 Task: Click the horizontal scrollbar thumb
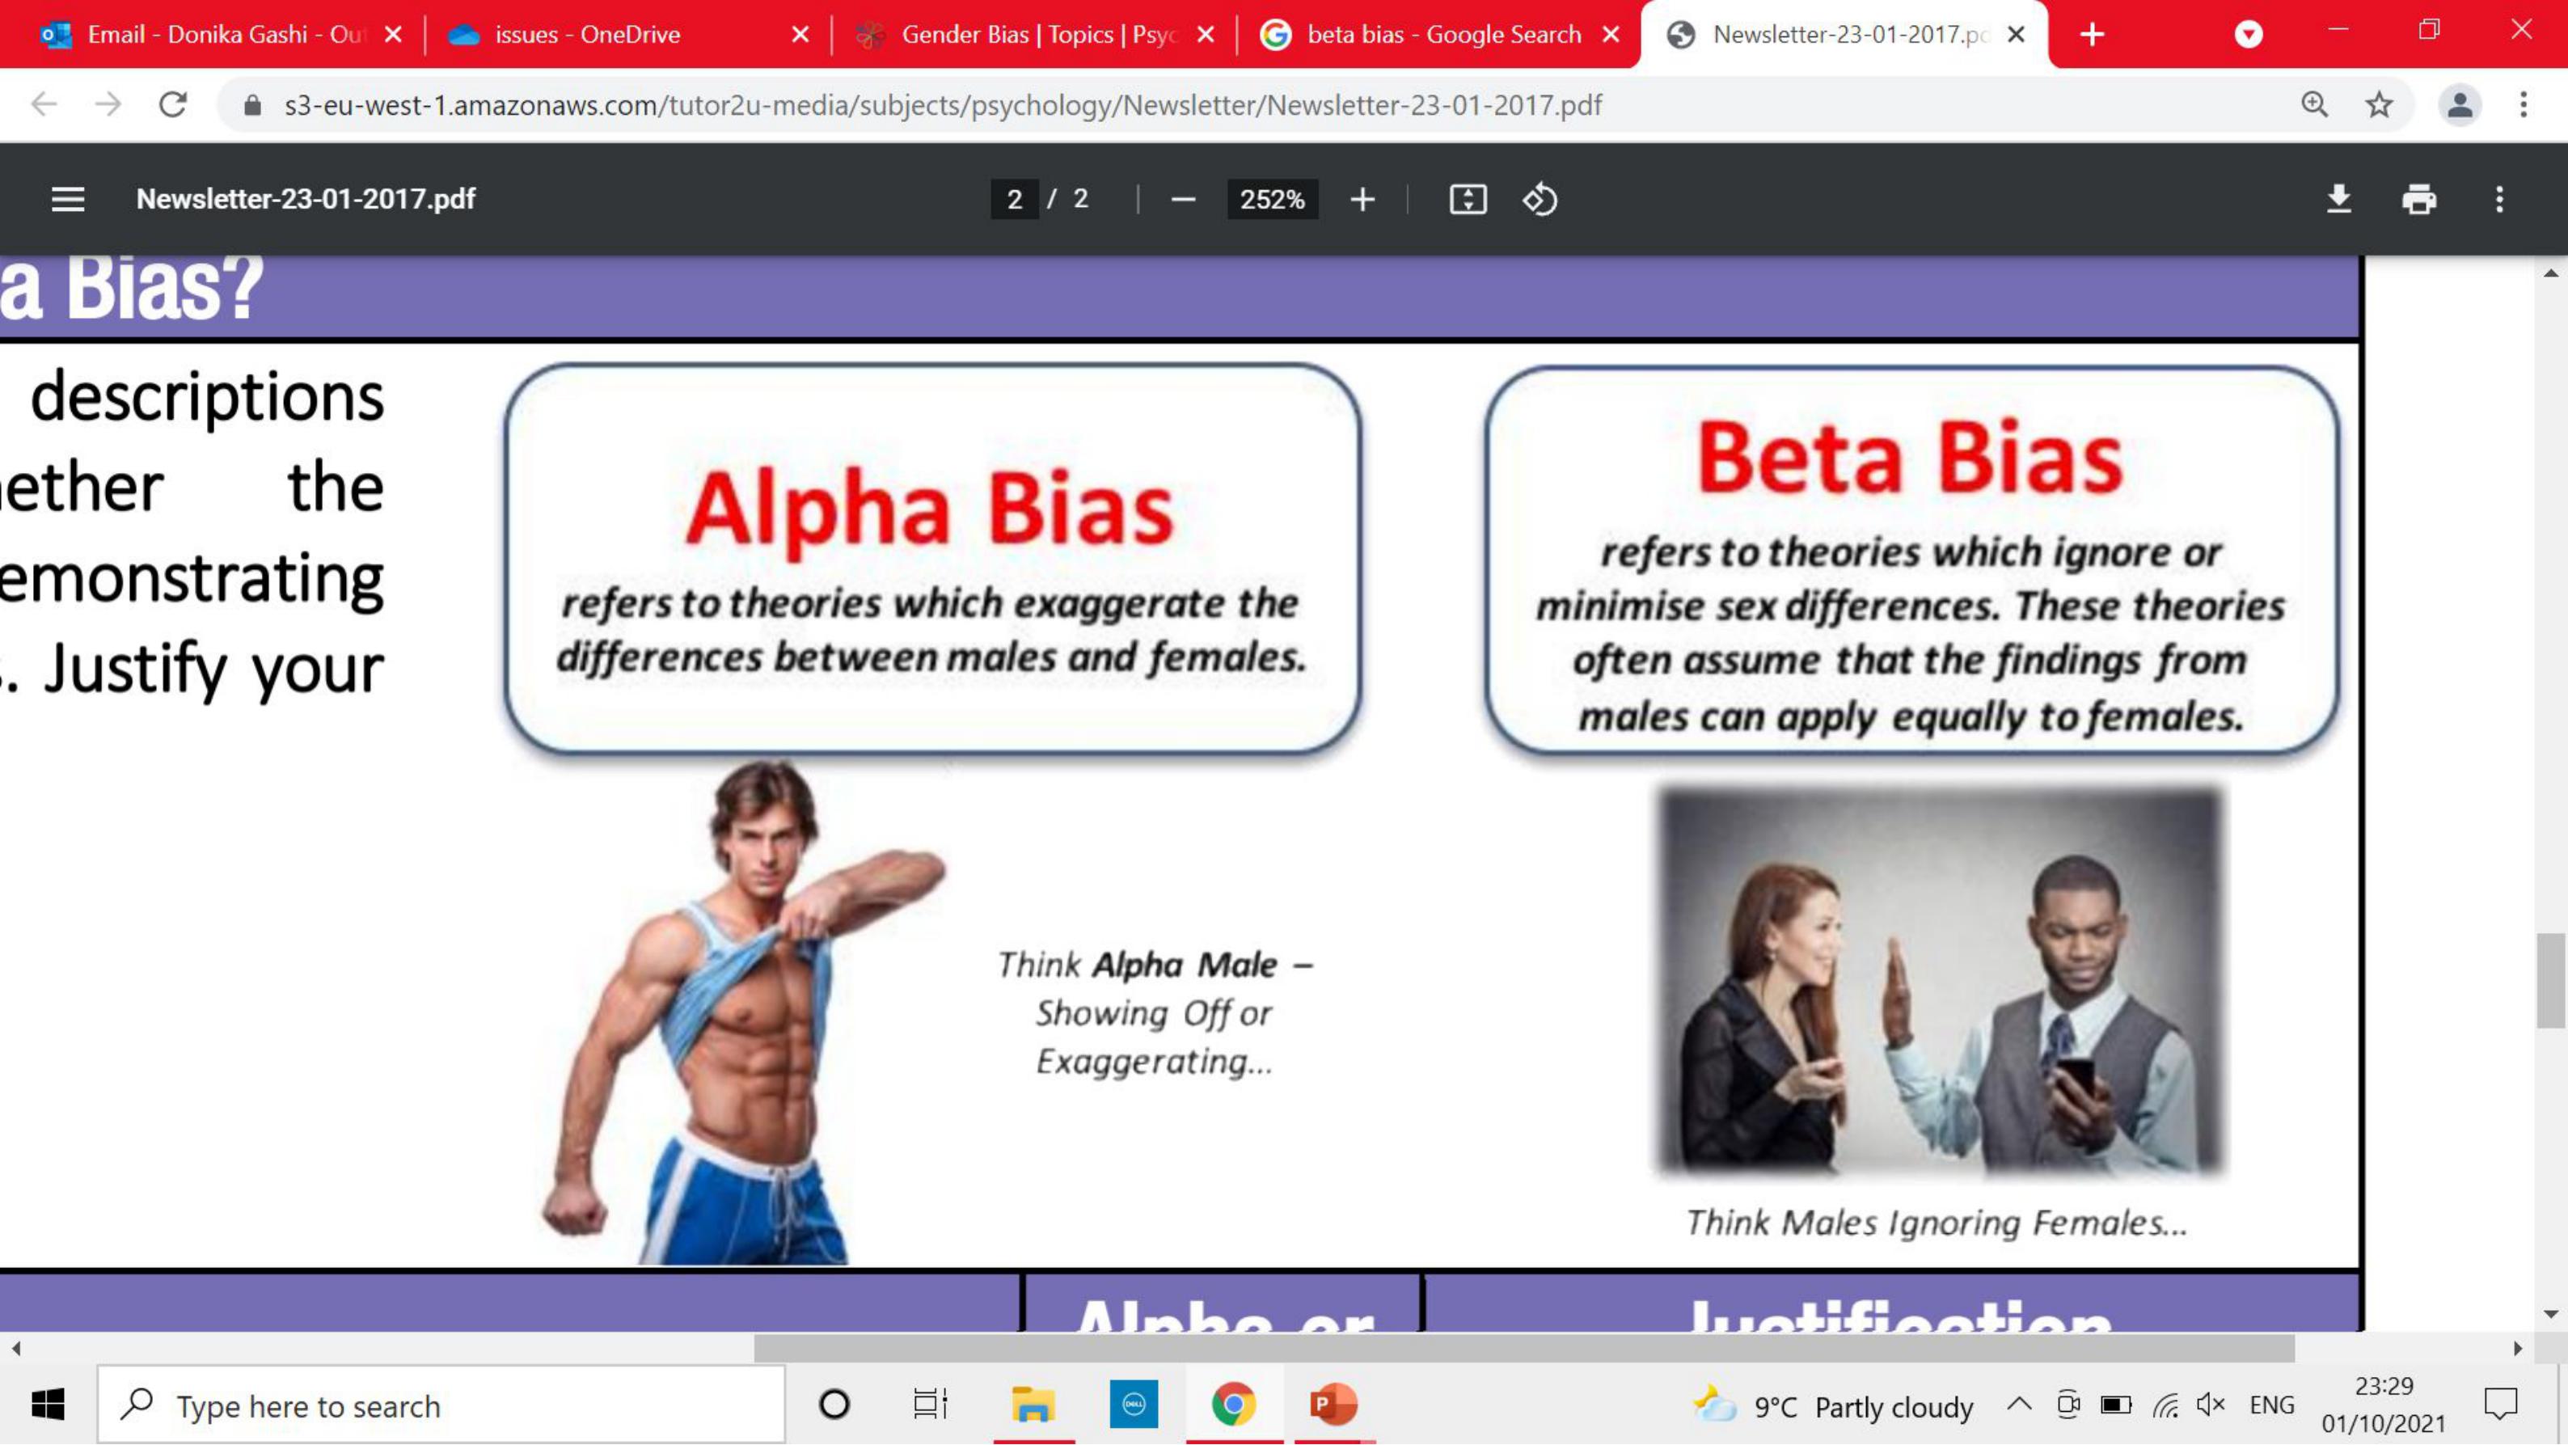[1523, 1348]
